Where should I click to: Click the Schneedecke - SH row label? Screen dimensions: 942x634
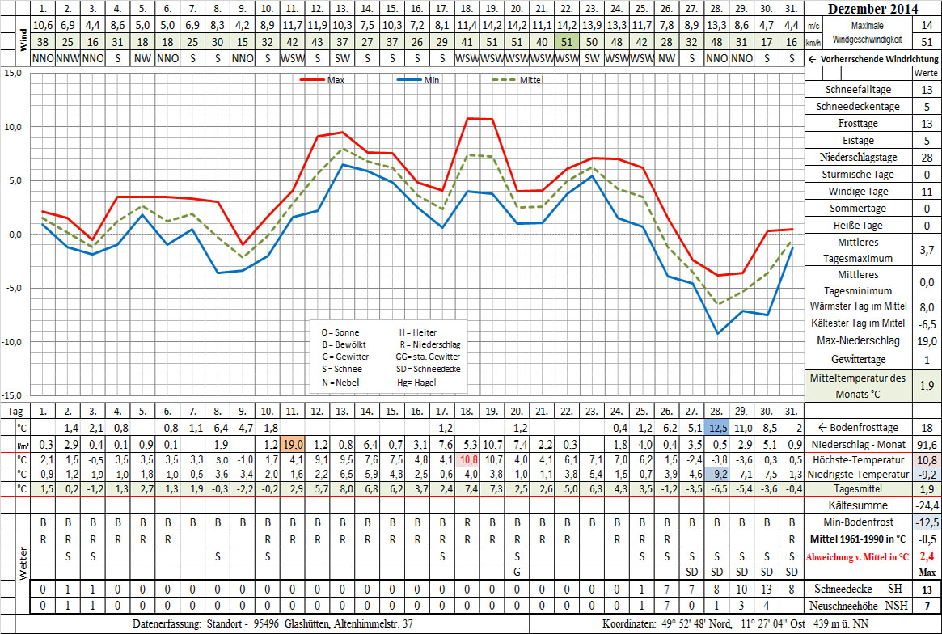(x=858, y=589)
